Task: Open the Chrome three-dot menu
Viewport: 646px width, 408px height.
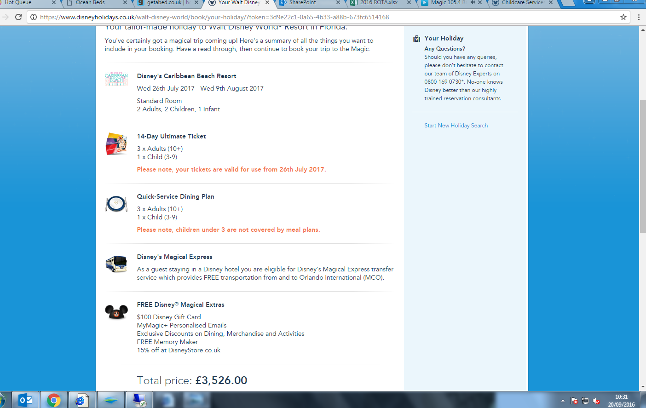Action: point(639,17)
